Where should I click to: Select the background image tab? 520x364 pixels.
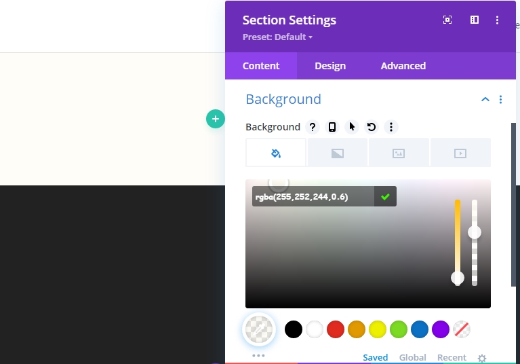click(x=399, y=153)
